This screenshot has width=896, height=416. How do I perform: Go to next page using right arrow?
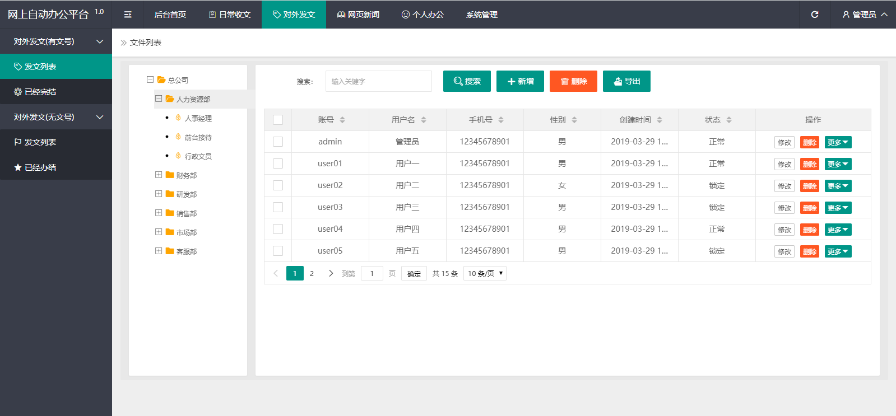tap(331, 273)
